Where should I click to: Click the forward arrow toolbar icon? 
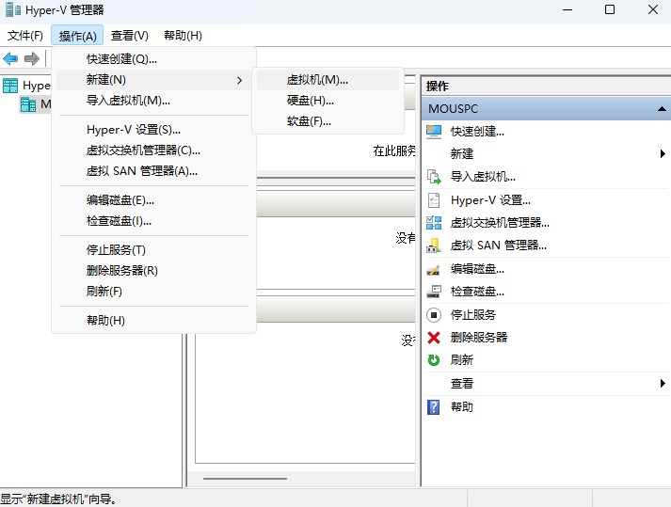[32, 58]
